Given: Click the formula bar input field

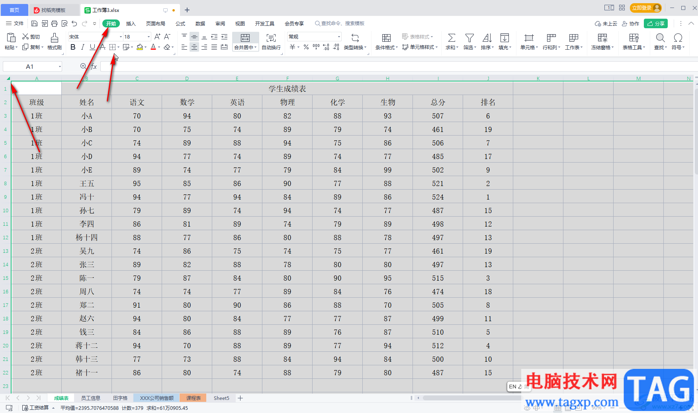Looking at the screenshot, I should tap(398, 66).
